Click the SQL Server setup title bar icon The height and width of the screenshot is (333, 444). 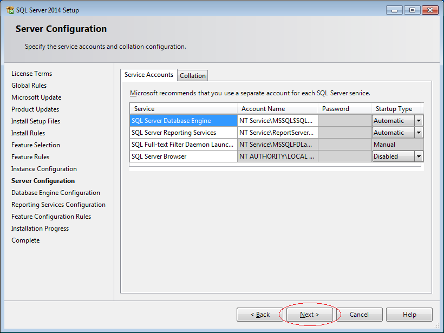click(x=10, y=10)
